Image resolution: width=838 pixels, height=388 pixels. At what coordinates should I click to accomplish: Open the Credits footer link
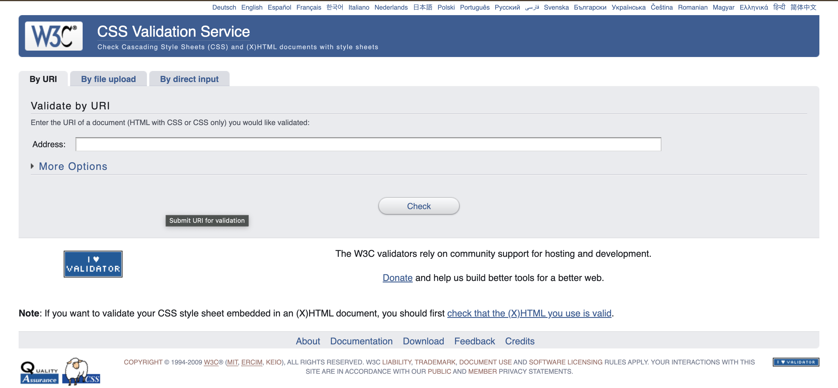tap(519, 341)
